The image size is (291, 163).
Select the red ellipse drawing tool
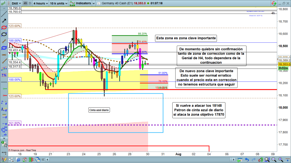4,28
